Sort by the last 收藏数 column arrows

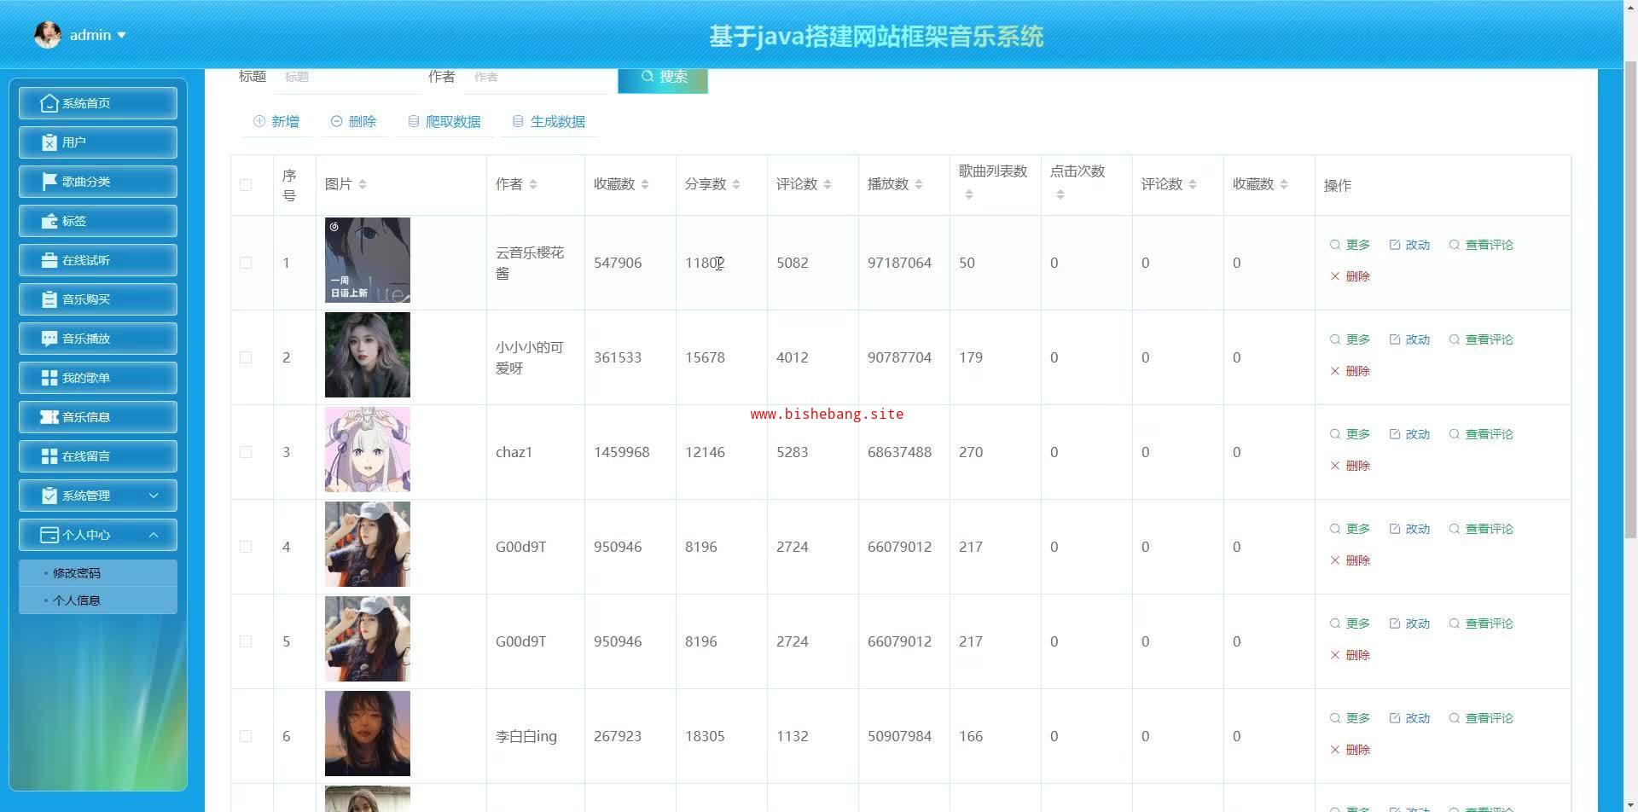tap(1284, 184)
